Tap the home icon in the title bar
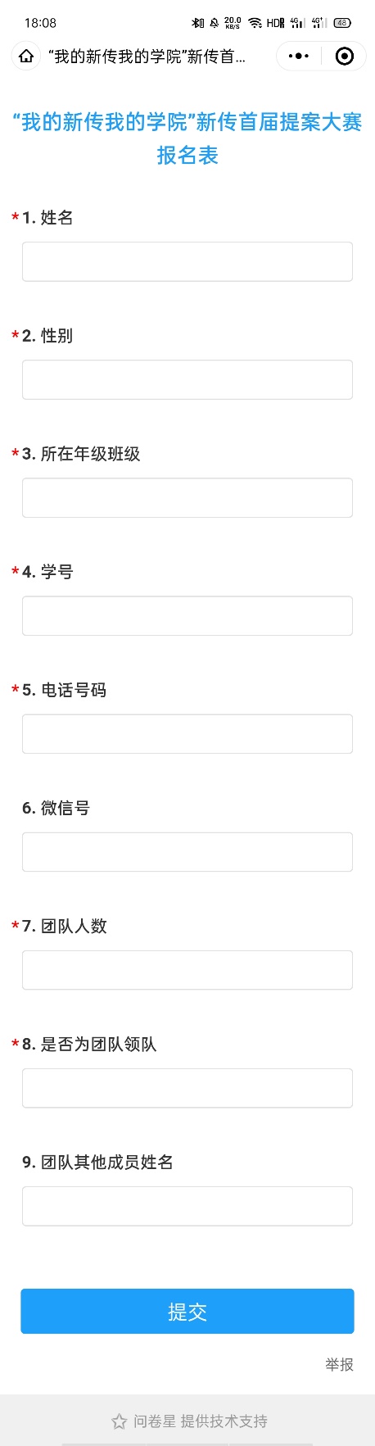 26,57
